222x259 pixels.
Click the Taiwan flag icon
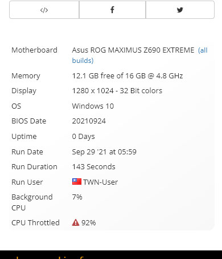click(x=77, y=182)
